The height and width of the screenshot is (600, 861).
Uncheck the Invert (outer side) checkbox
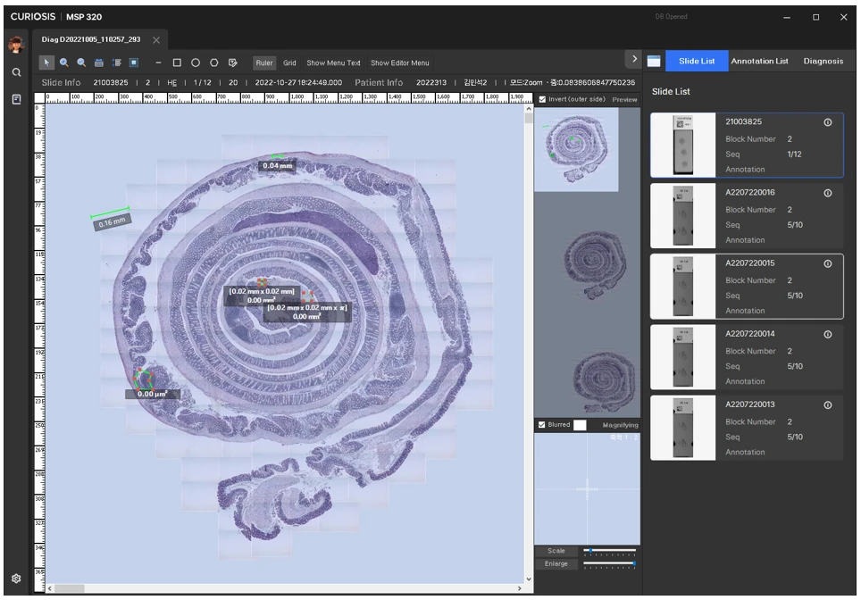(542, 99)
